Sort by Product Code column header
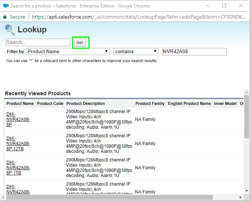This screenshot has height=202, width=251. (x=50, y=103)
